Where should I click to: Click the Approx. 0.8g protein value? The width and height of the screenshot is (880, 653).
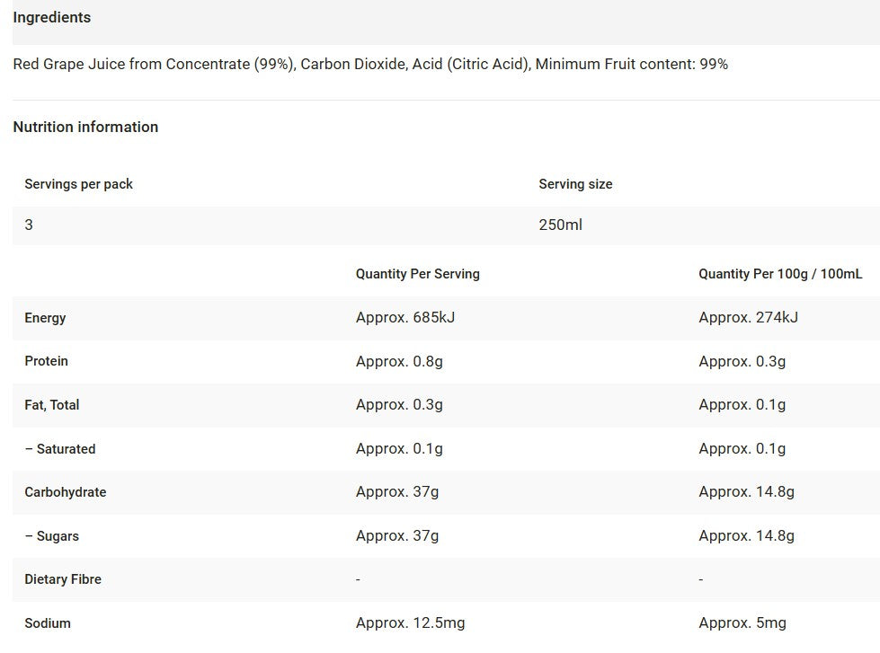click(x=399, y=361)
